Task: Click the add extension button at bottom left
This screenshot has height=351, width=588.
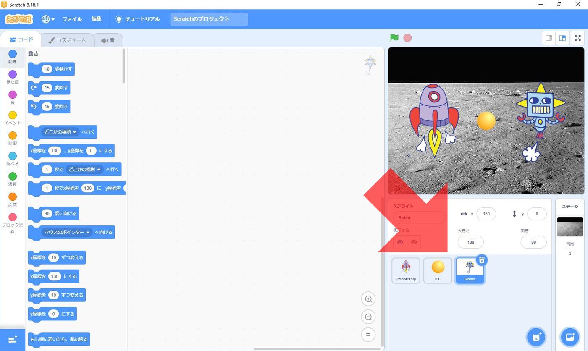Action: (13, 340)
